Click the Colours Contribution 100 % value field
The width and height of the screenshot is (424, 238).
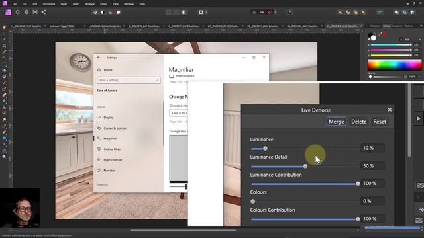372,219
